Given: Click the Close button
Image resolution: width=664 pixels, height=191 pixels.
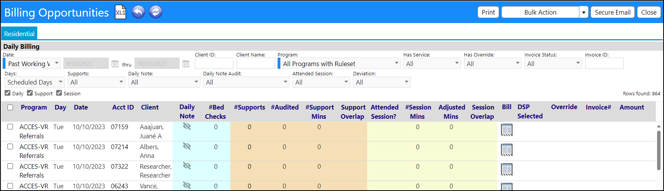Looking at the screenshot, I should (x=649, y=12).
